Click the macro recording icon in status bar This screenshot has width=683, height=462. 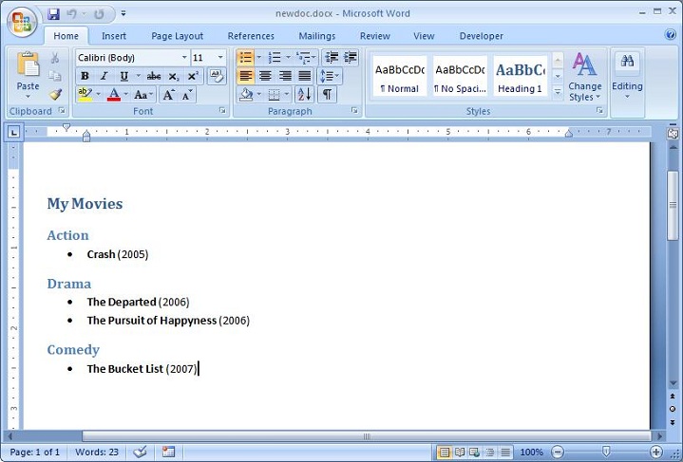click(x=168, y=452)
